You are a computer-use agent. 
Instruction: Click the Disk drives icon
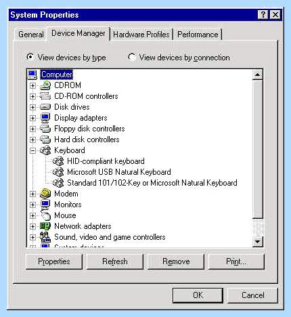pos(45,107)
